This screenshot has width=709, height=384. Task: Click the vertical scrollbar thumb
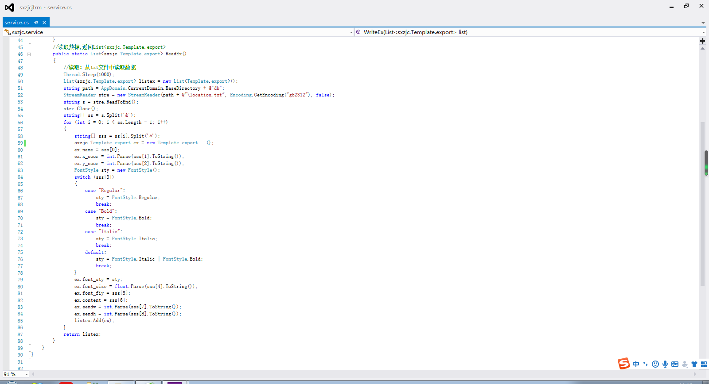706,163
